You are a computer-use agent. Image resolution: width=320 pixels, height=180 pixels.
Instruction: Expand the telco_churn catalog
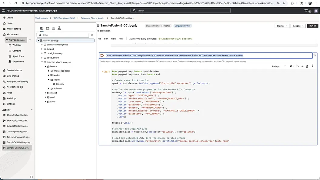[42, 58]
